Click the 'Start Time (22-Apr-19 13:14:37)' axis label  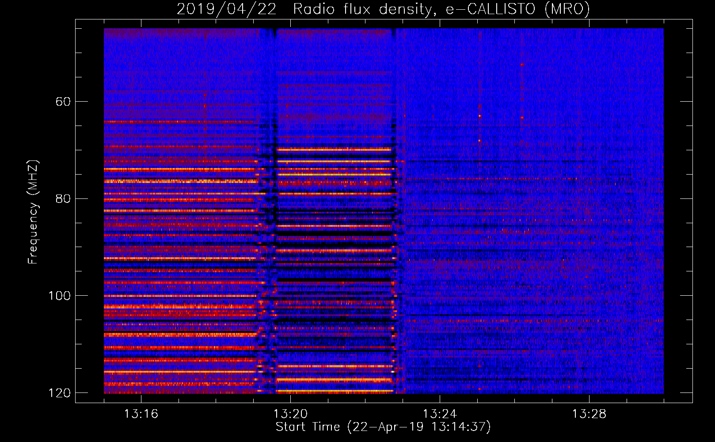[383, 427]
